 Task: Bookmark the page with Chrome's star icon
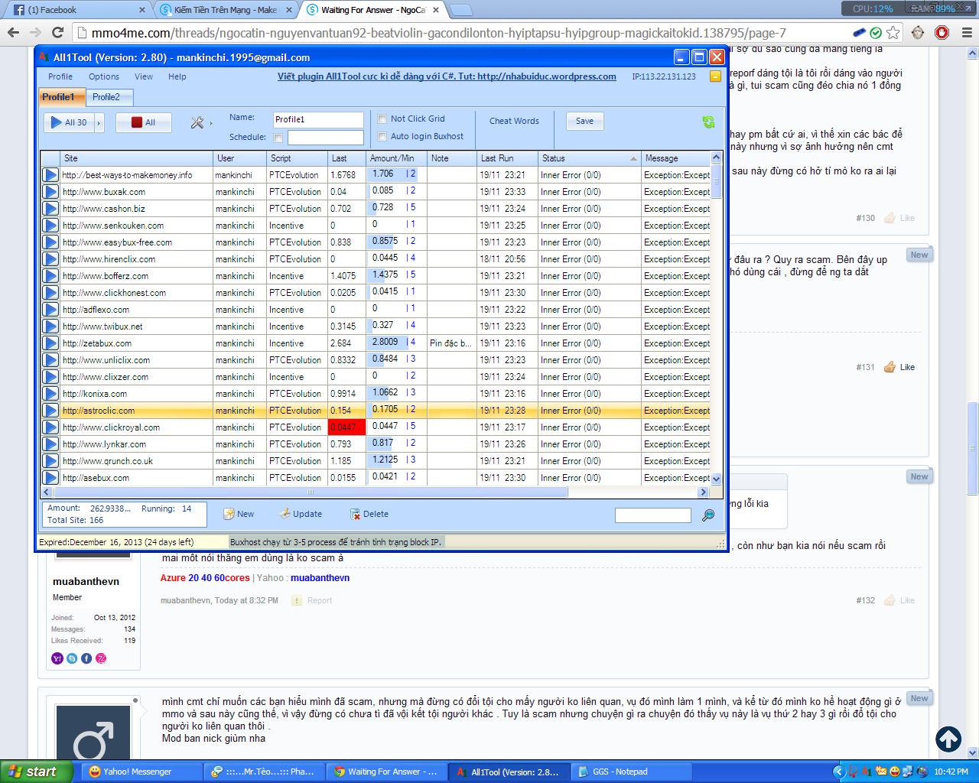[893, 33]
